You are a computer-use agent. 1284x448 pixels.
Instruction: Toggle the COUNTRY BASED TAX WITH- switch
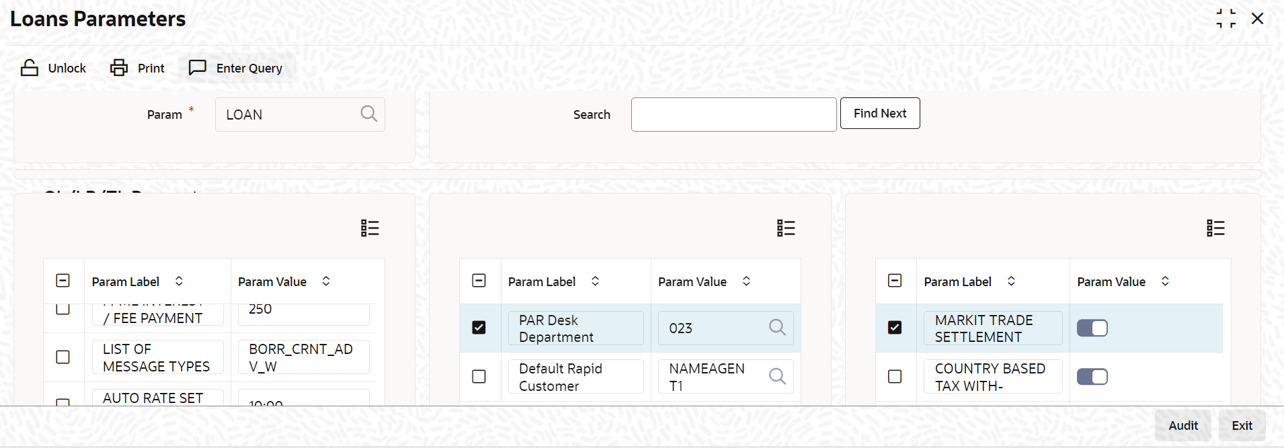1092,377
